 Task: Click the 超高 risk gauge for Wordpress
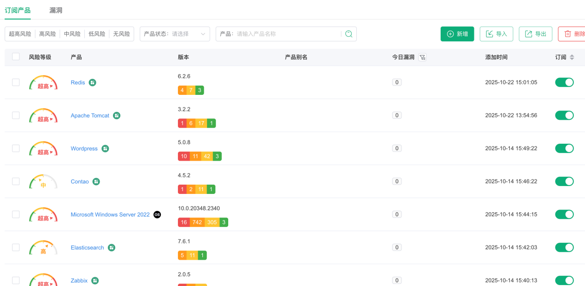(43, 149)
